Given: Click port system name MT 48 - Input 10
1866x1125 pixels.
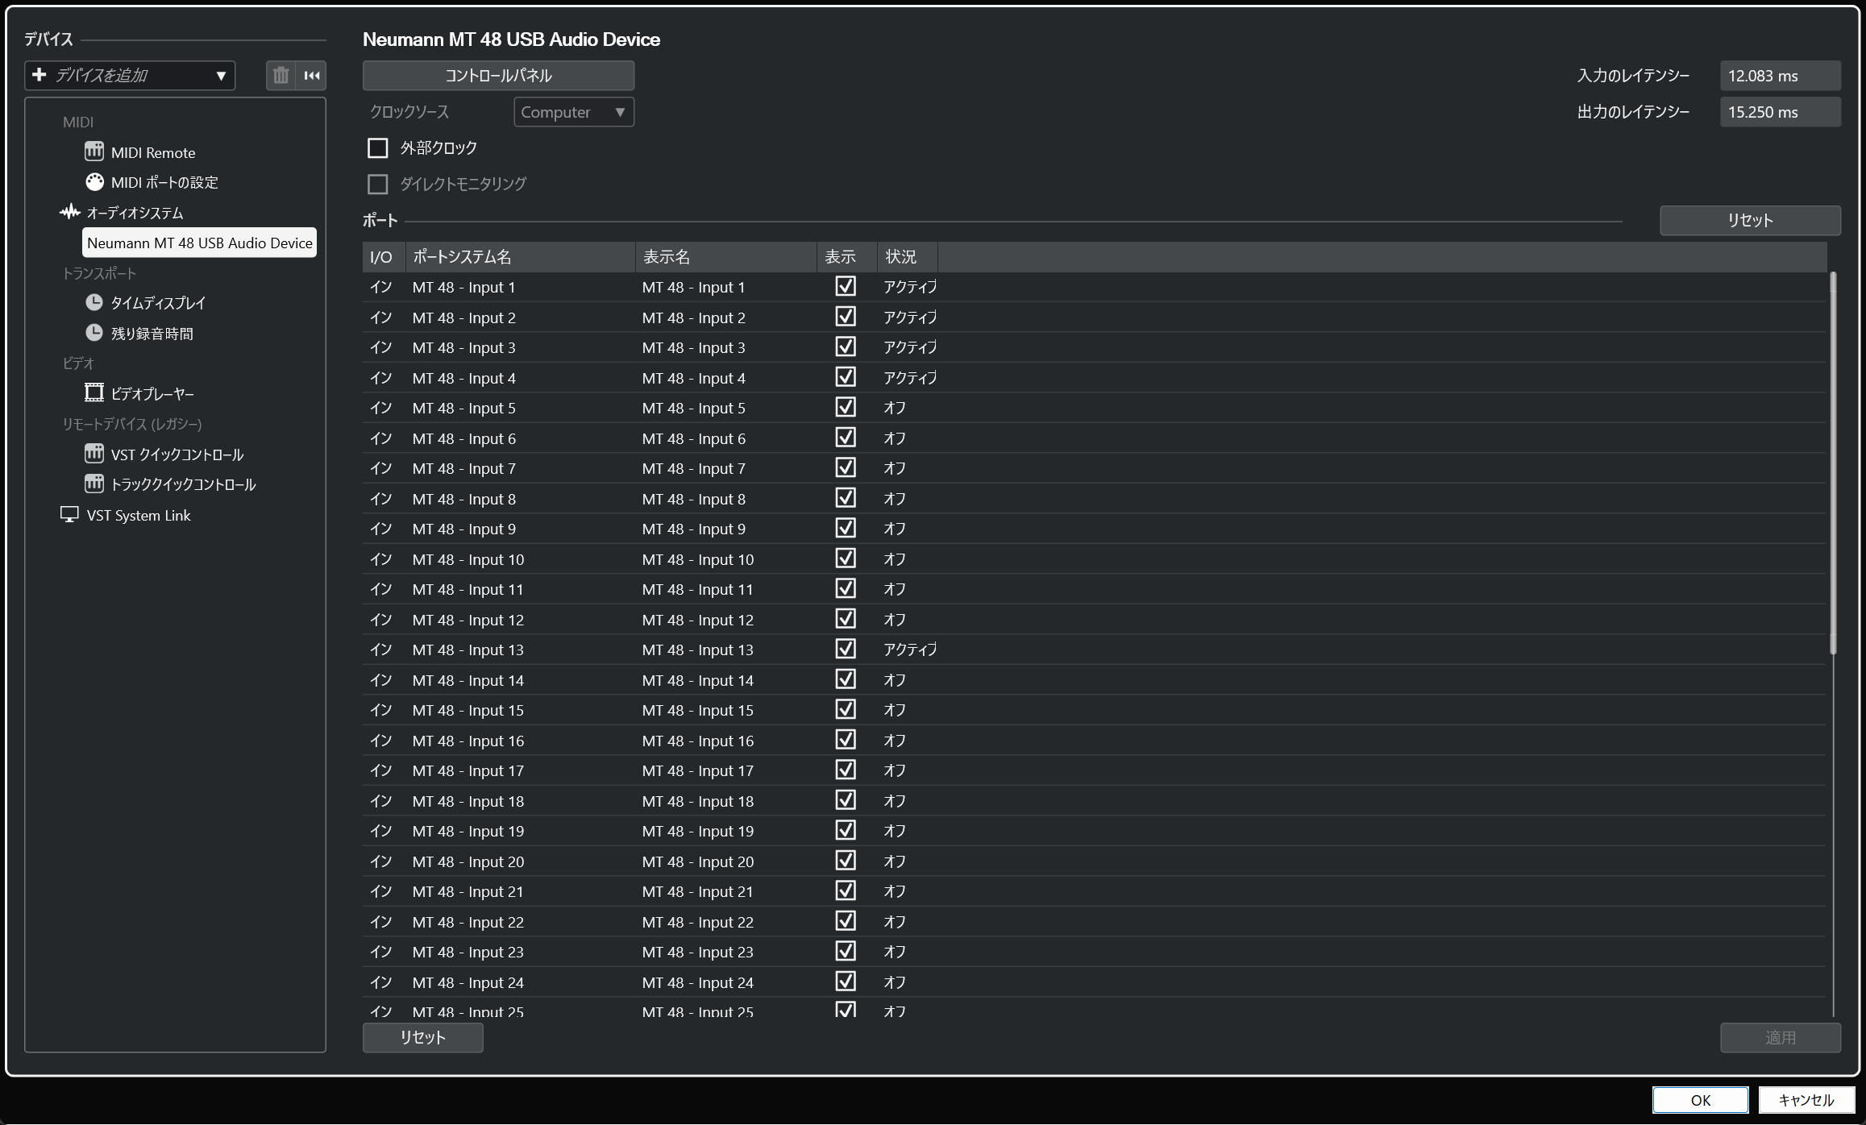Looking at the screenshot, I should point(468,559).
